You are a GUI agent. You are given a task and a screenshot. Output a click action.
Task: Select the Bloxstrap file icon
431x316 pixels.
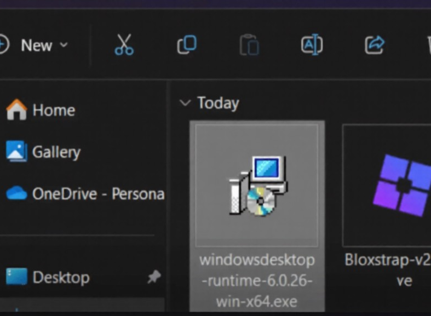pyautogui.click(x=402, y=186)
